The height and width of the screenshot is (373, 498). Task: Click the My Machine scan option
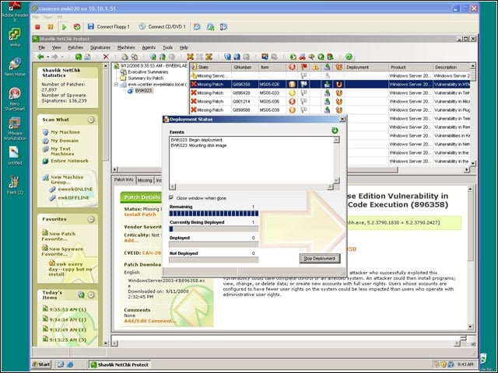coord(61,132)
